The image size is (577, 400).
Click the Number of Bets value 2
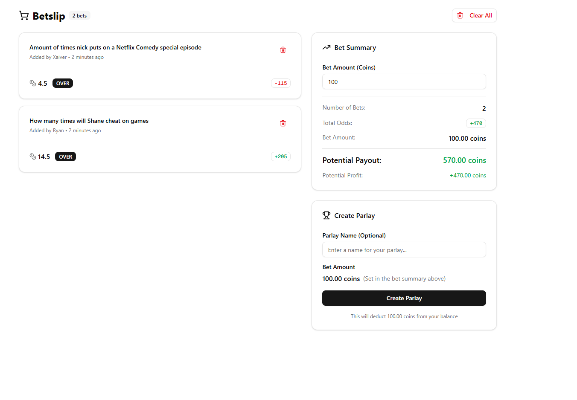[484, 109]
